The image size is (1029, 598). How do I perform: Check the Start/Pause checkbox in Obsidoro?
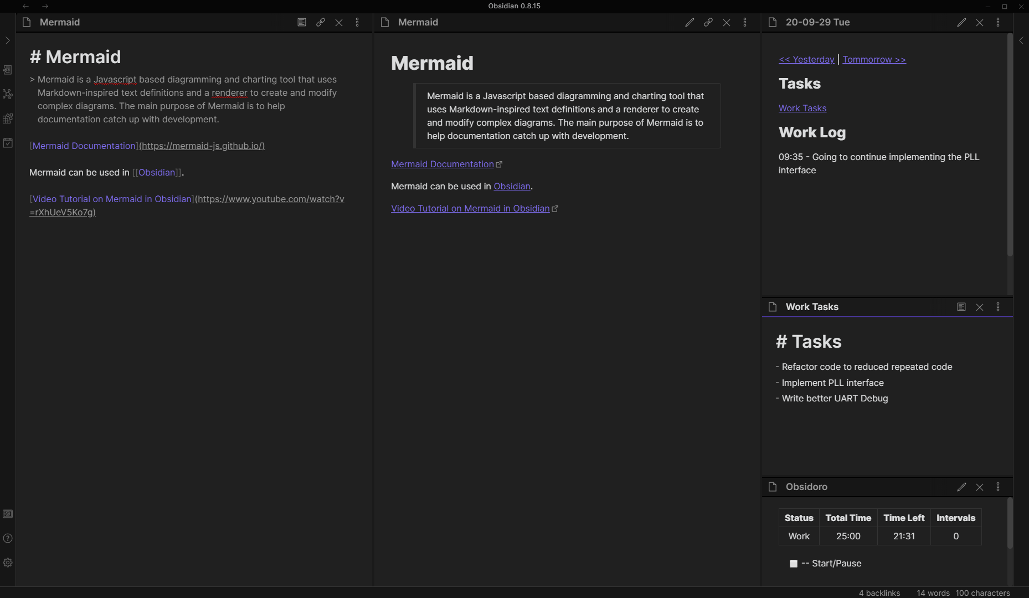click(794, 563)
